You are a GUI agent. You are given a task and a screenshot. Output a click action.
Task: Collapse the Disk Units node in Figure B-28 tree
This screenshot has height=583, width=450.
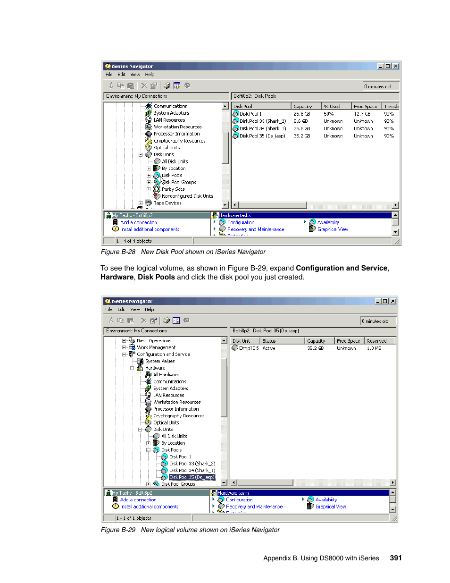point(141,154)
